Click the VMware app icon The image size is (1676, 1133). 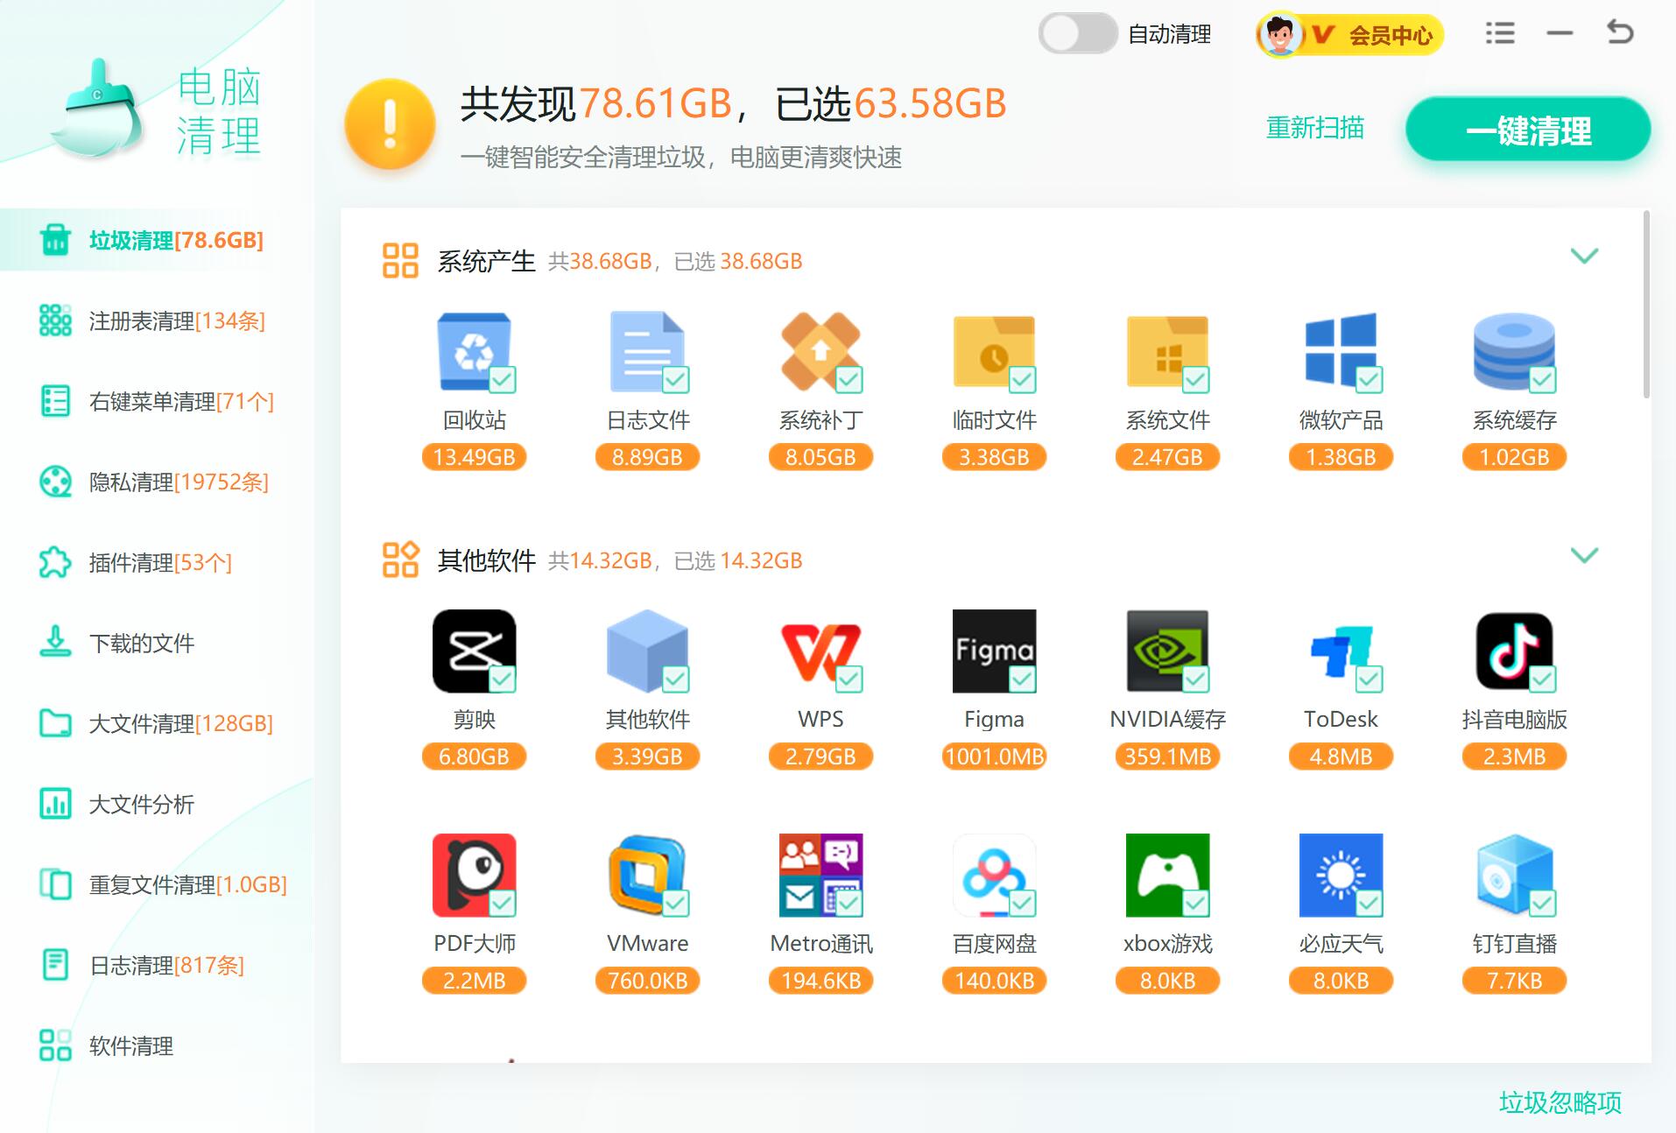(x=647, y=875)
